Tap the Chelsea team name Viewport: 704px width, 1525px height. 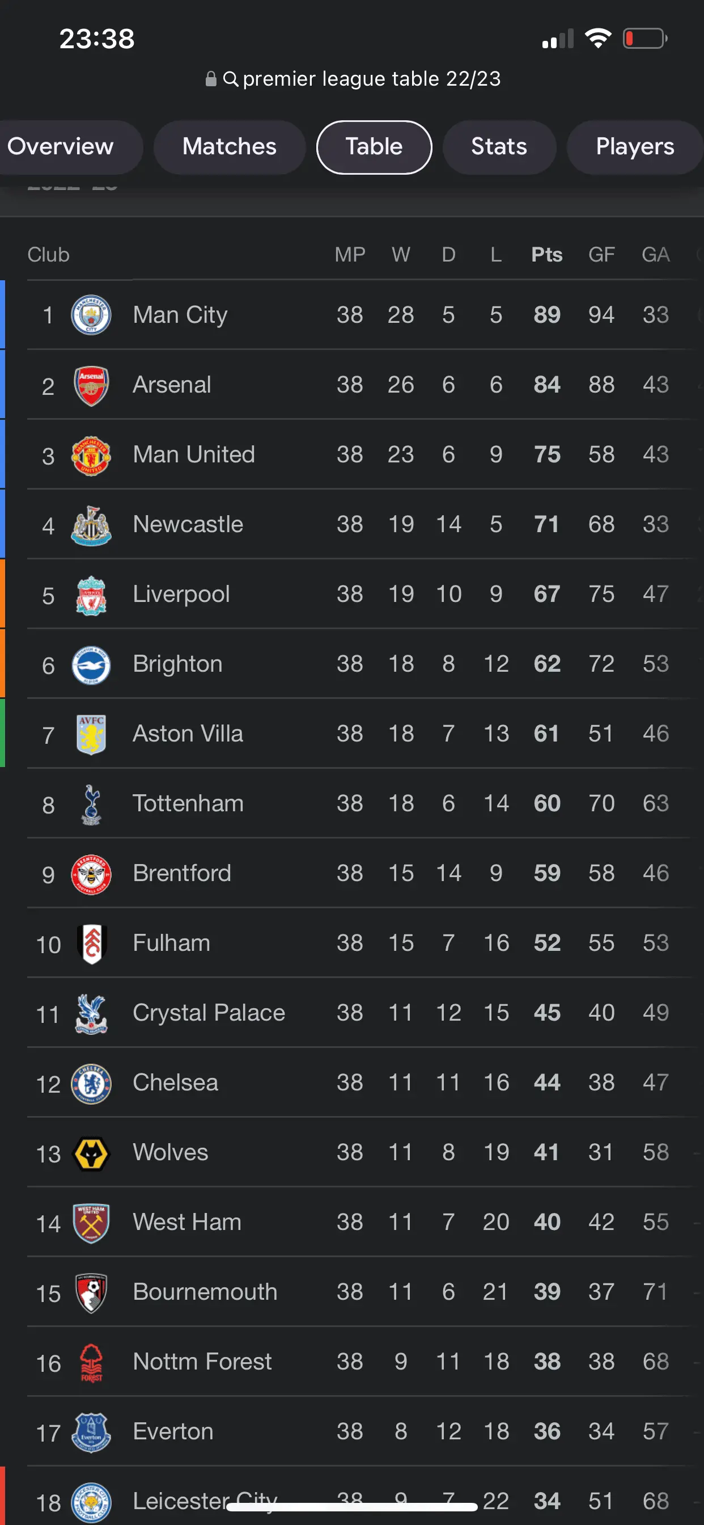pos(175,1083)
